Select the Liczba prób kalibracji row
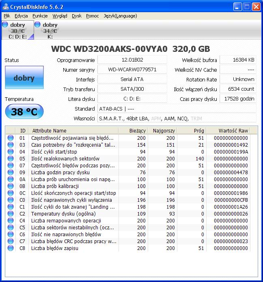The image size is (263, 282). click(x=128, y=186)
